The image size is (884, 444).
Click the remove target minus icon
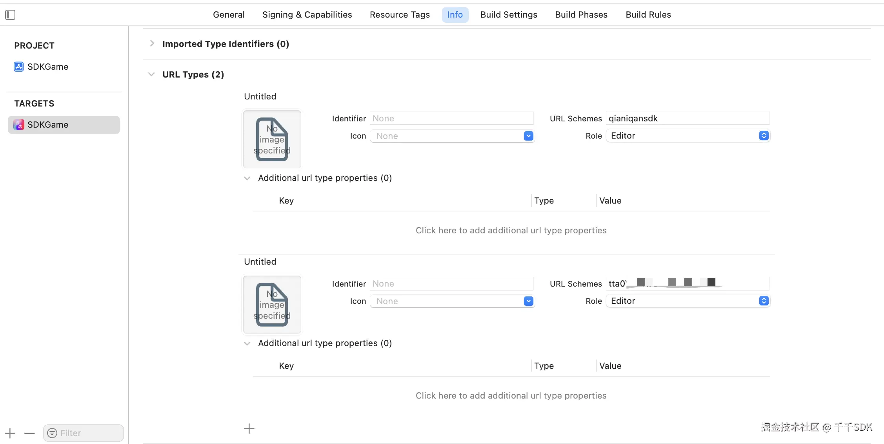(x=29, y=433)
